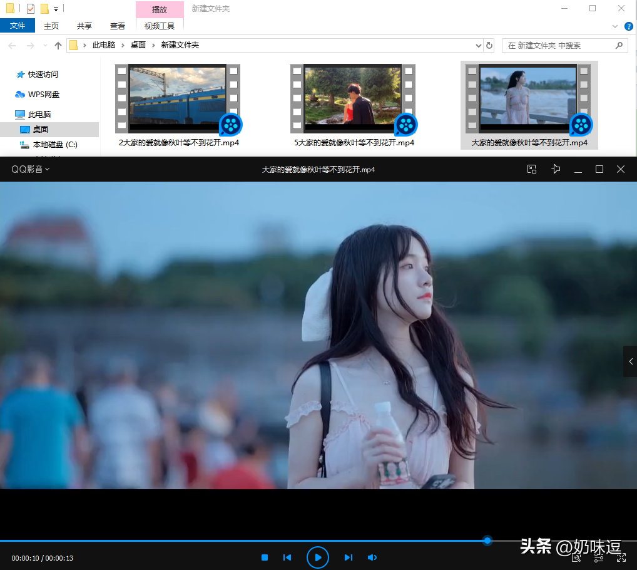Open the 主页 ribbon tab
The image size is (637, 570).
(x=51, y=26)
